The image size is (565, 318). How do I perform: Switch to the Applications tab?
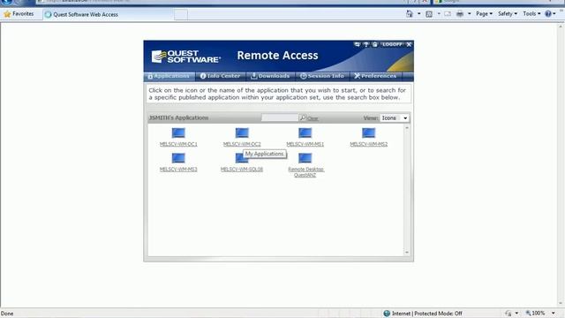click(169, 76)
